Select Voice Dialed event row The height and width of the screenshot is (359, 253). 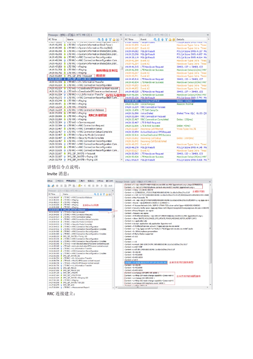pyautogui.click(x=166, y=113)
